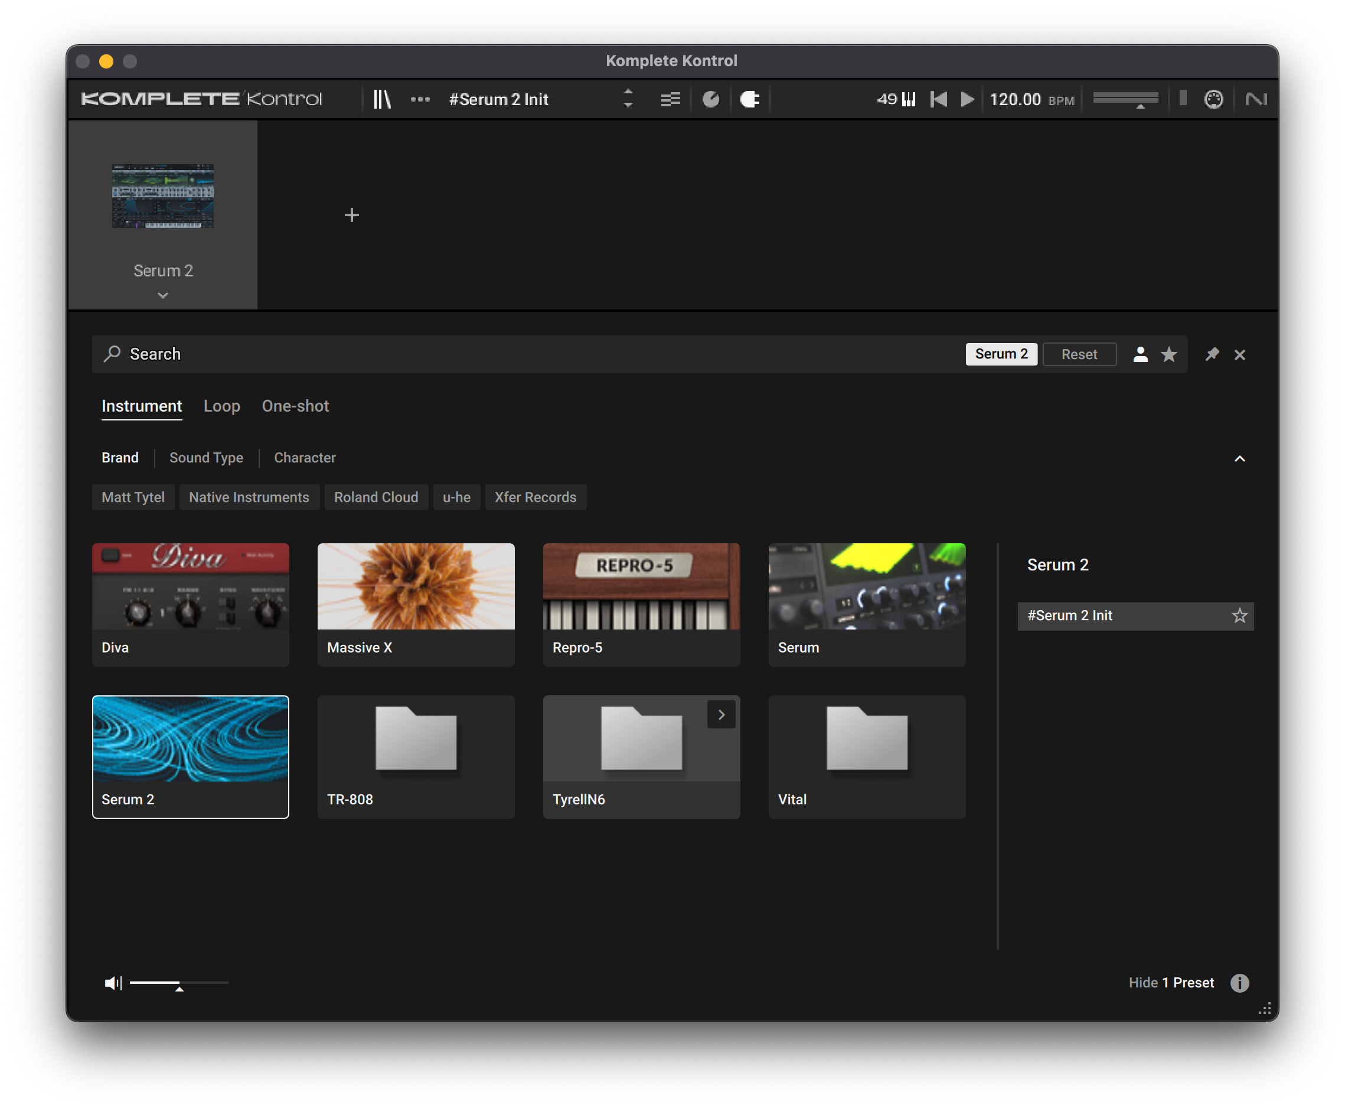Skip back to start of transport
Screen dimensions: 1345x1109
(x=939, y=99)
